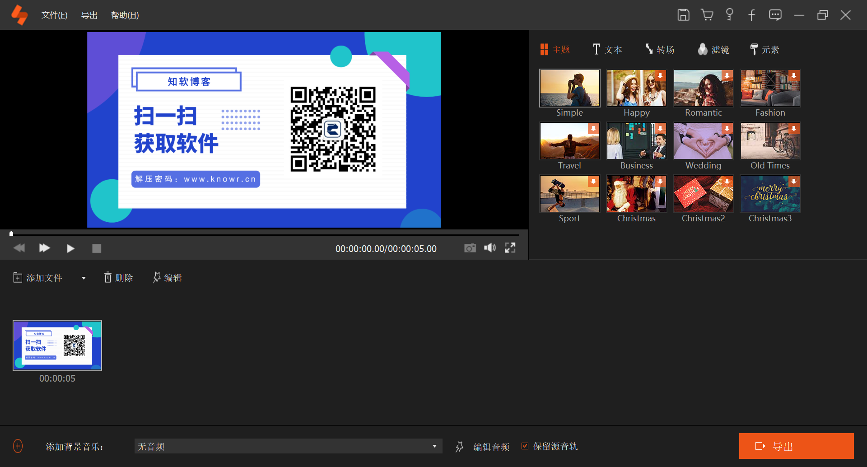Click the Sport theme label
The height and width of the screenshot is (467, 867).
click(570, 219)
